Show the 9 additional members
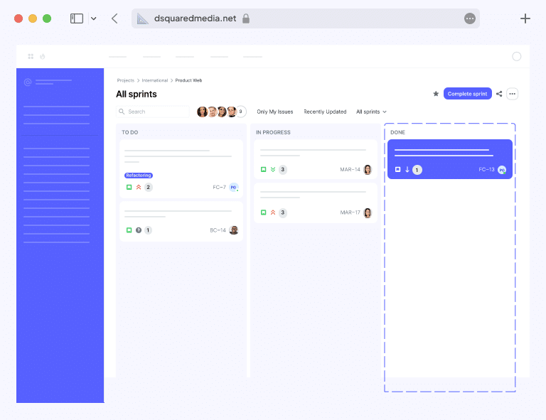546x420 pixels. tap(240, 112)
